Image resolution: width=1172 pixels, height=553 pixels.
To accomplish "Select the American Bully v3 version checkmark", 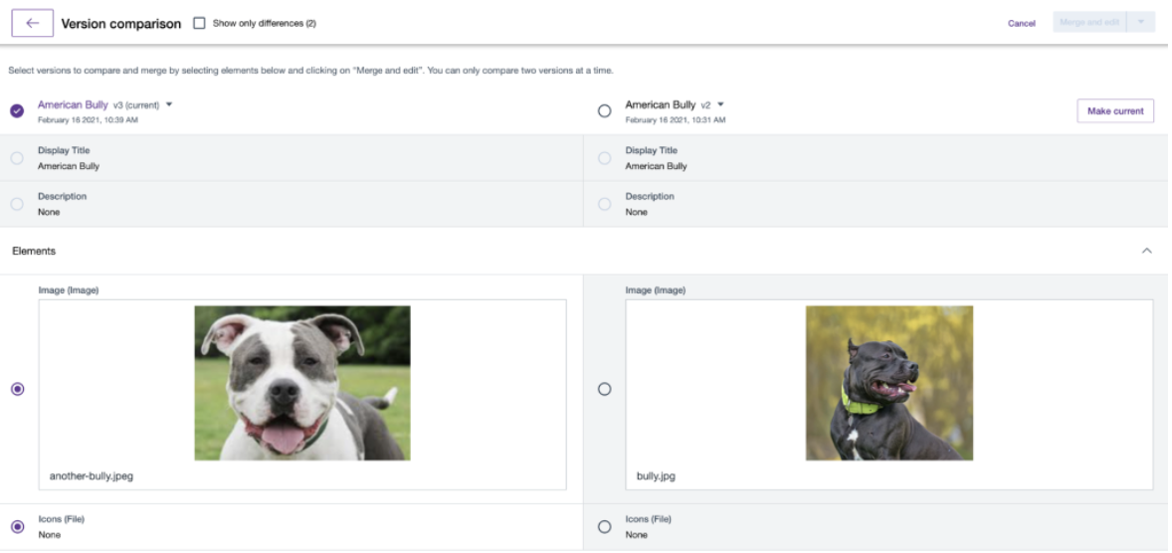I will [x=17, y=111].
